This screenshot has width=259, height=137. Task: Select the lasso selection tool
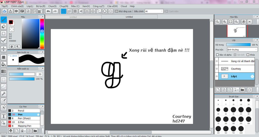4,87
